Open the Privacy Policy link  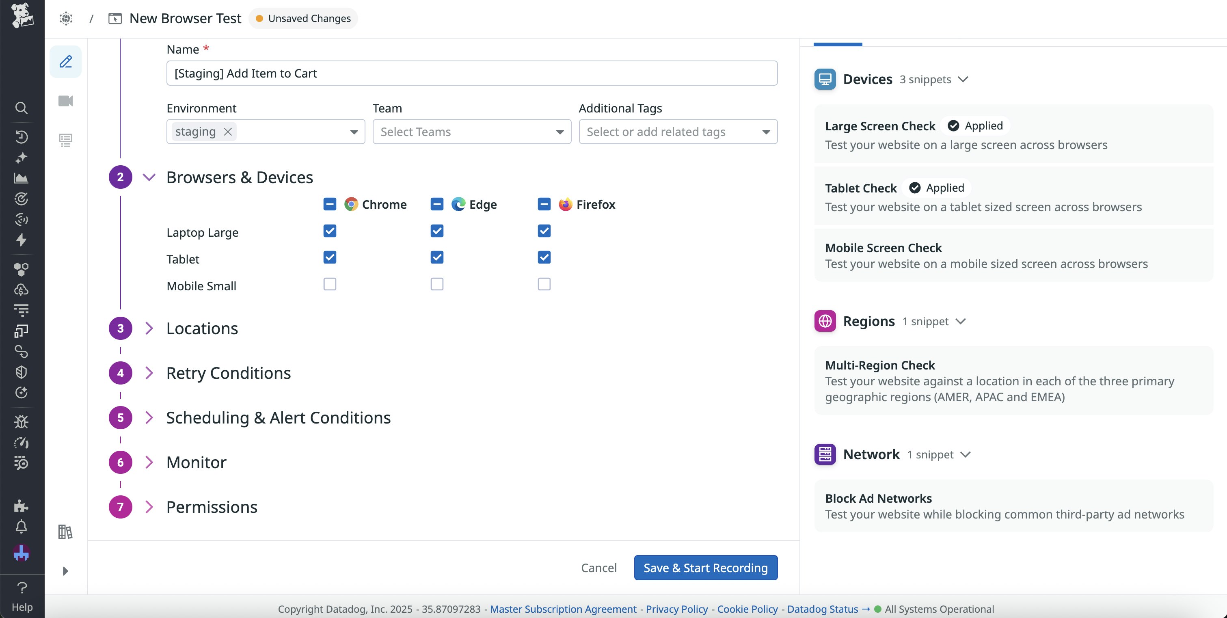click(676, 609)
